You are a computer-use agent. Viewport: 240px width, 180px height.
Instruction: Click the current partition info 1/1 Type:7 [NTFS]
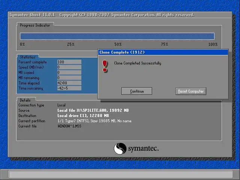(x=73, y=121)
